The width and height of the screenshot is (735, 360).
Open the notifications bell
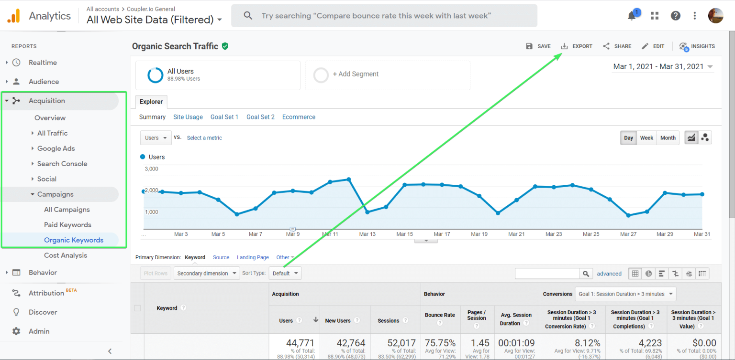631,15
